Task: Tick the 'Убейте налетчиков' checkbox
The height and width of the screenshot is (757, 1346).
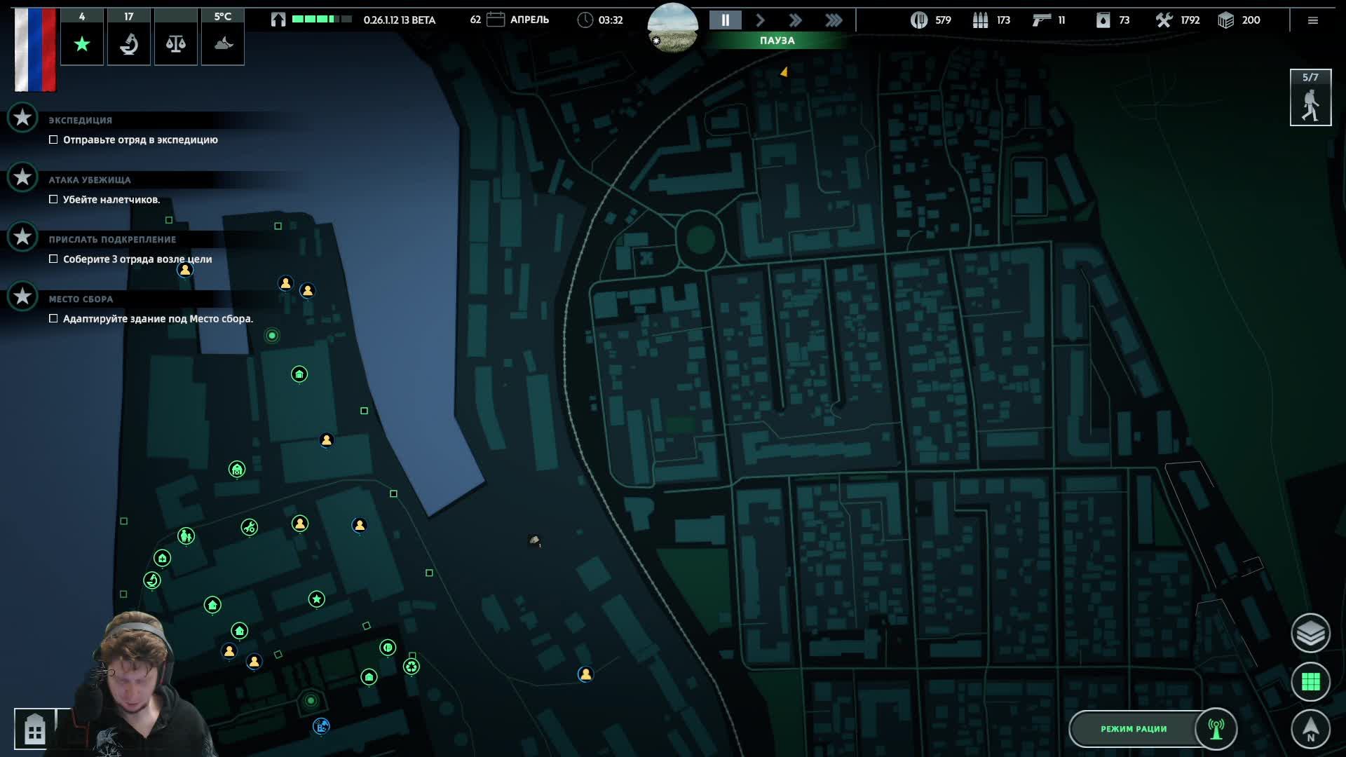Action: pyautogui.click(x=53, y=199)
